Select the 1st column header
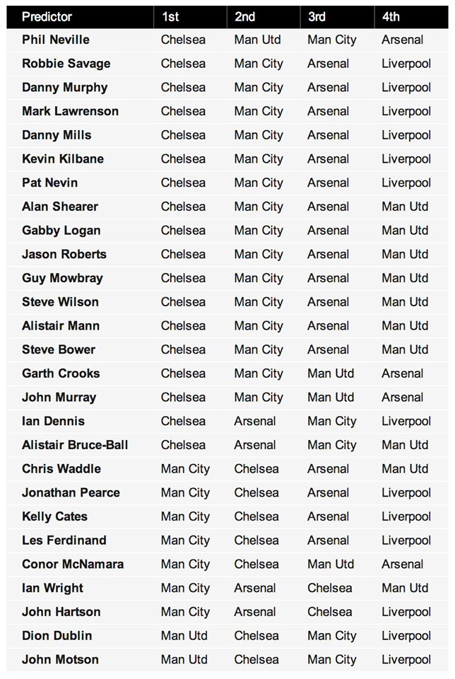 170,17
